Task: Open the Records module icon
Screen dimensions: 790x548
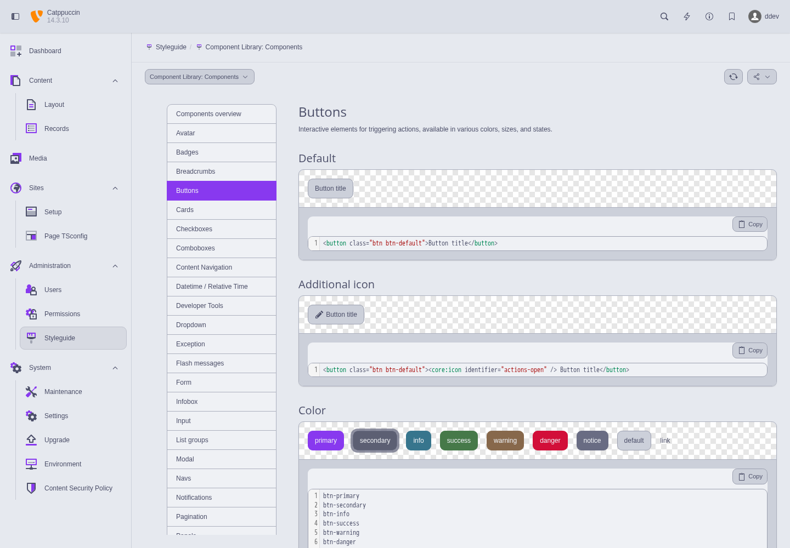Action: tap(31, 129)
